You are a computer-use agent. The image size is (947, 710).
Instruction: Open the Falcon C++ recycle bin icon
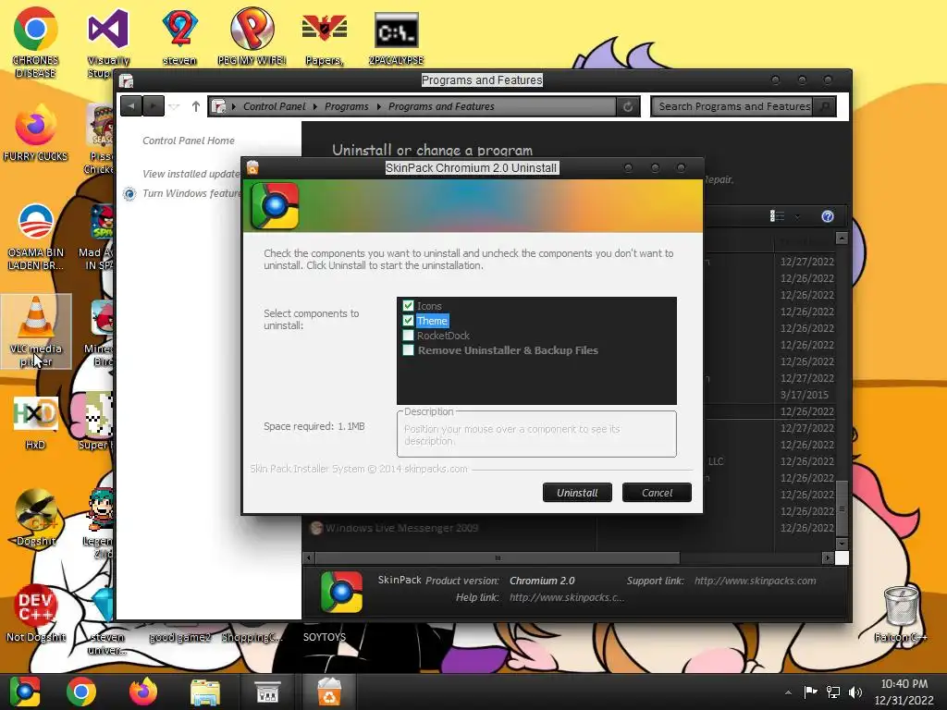click(901, 614)
